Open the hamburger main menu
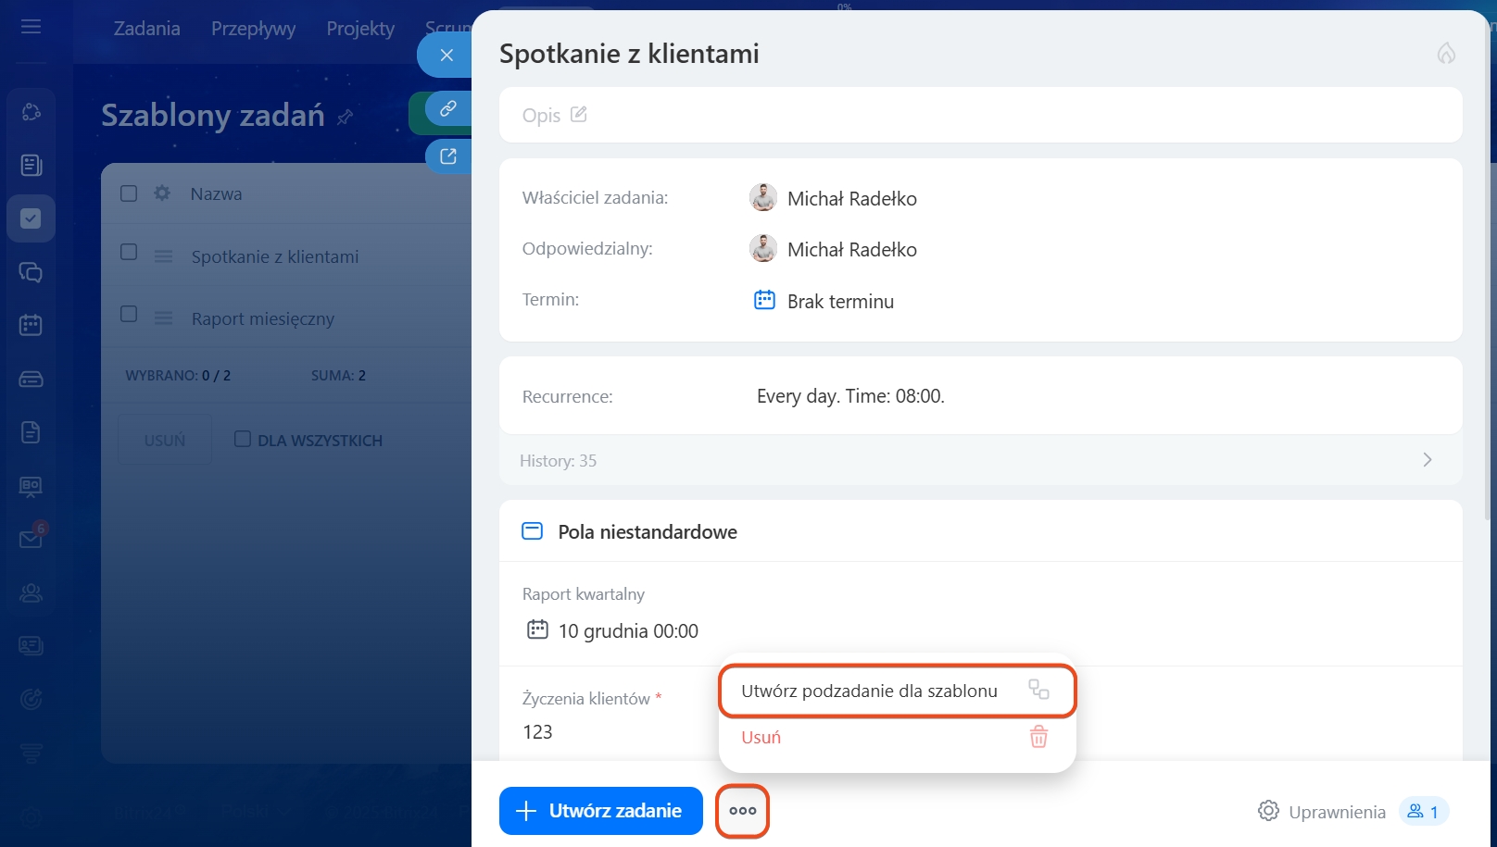Image resolution: width=1497 pixels, height=847 pixels. 31,27
